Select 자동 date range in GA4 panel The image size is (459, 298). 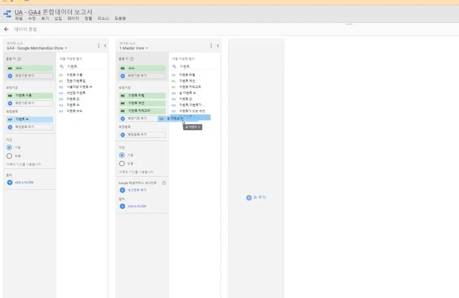point(9,148)
